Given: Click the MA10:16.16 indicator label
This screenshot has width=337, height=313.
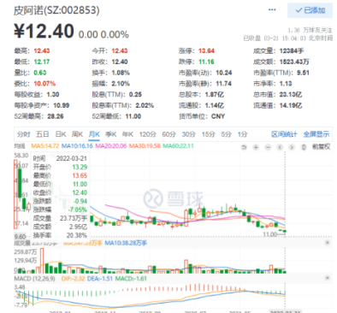Looking at the screenshot, I should (77, 146).
